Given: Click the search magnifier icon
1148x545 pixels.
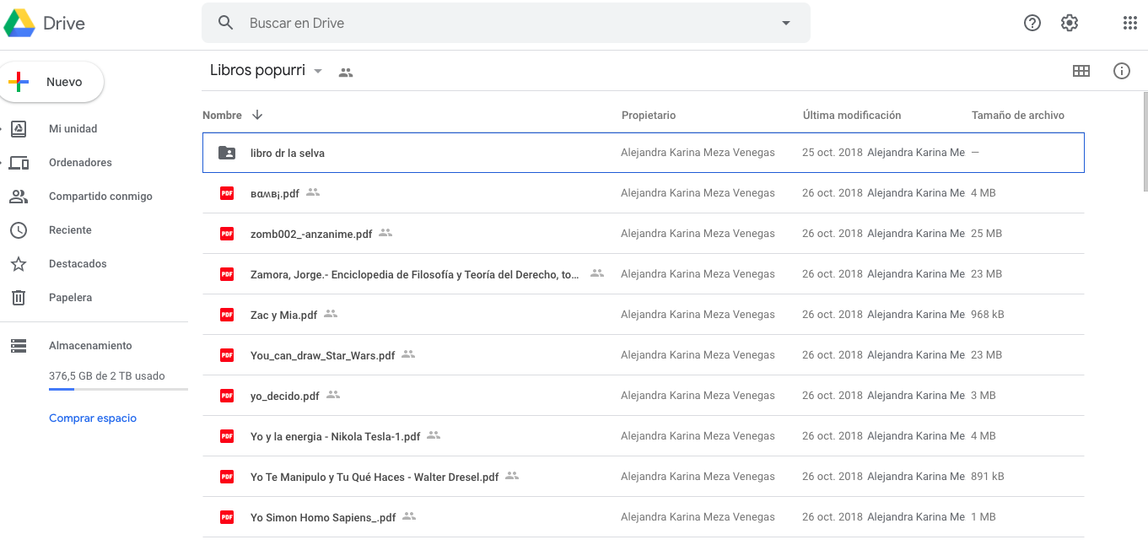Looking at the screenshot, I should (225, 23).
